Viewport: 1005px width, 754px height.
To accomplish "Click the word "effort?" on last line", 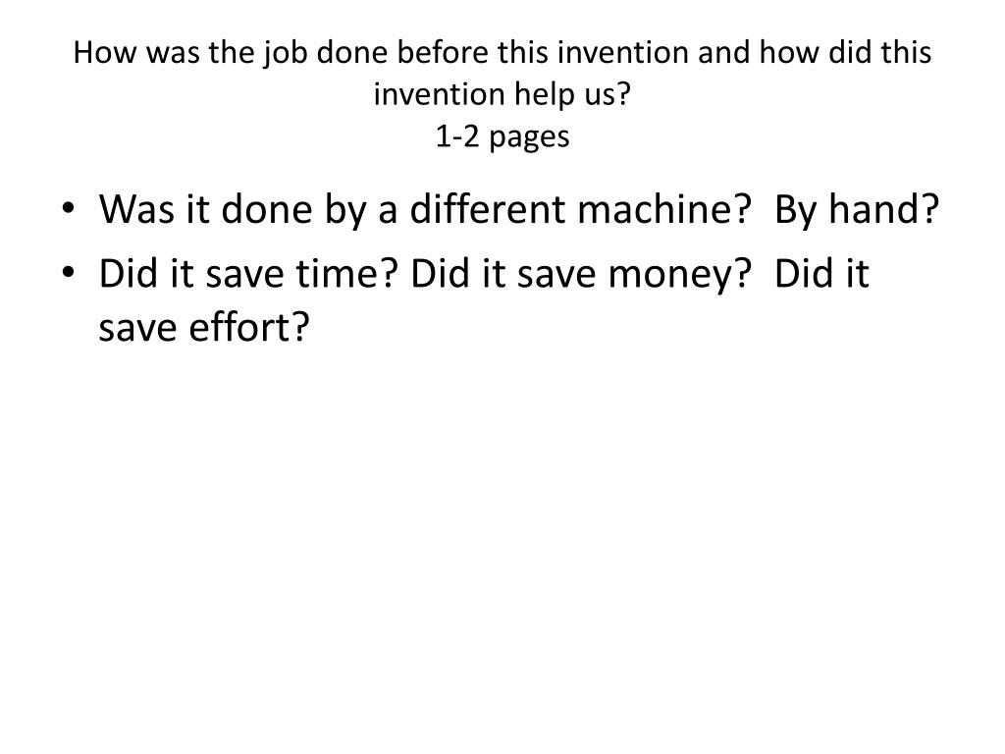I will tap(248, 327).
